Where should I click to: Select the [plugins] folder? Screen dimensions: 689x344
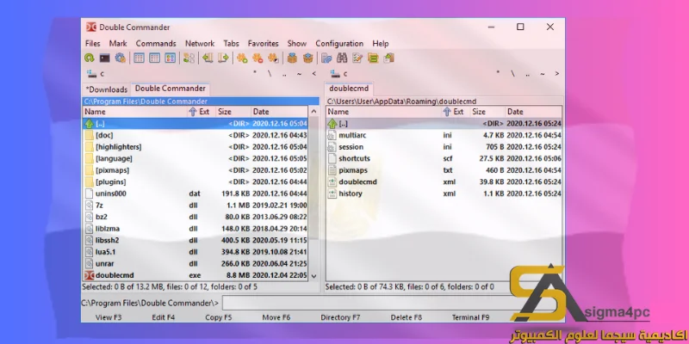pos(196,181)
